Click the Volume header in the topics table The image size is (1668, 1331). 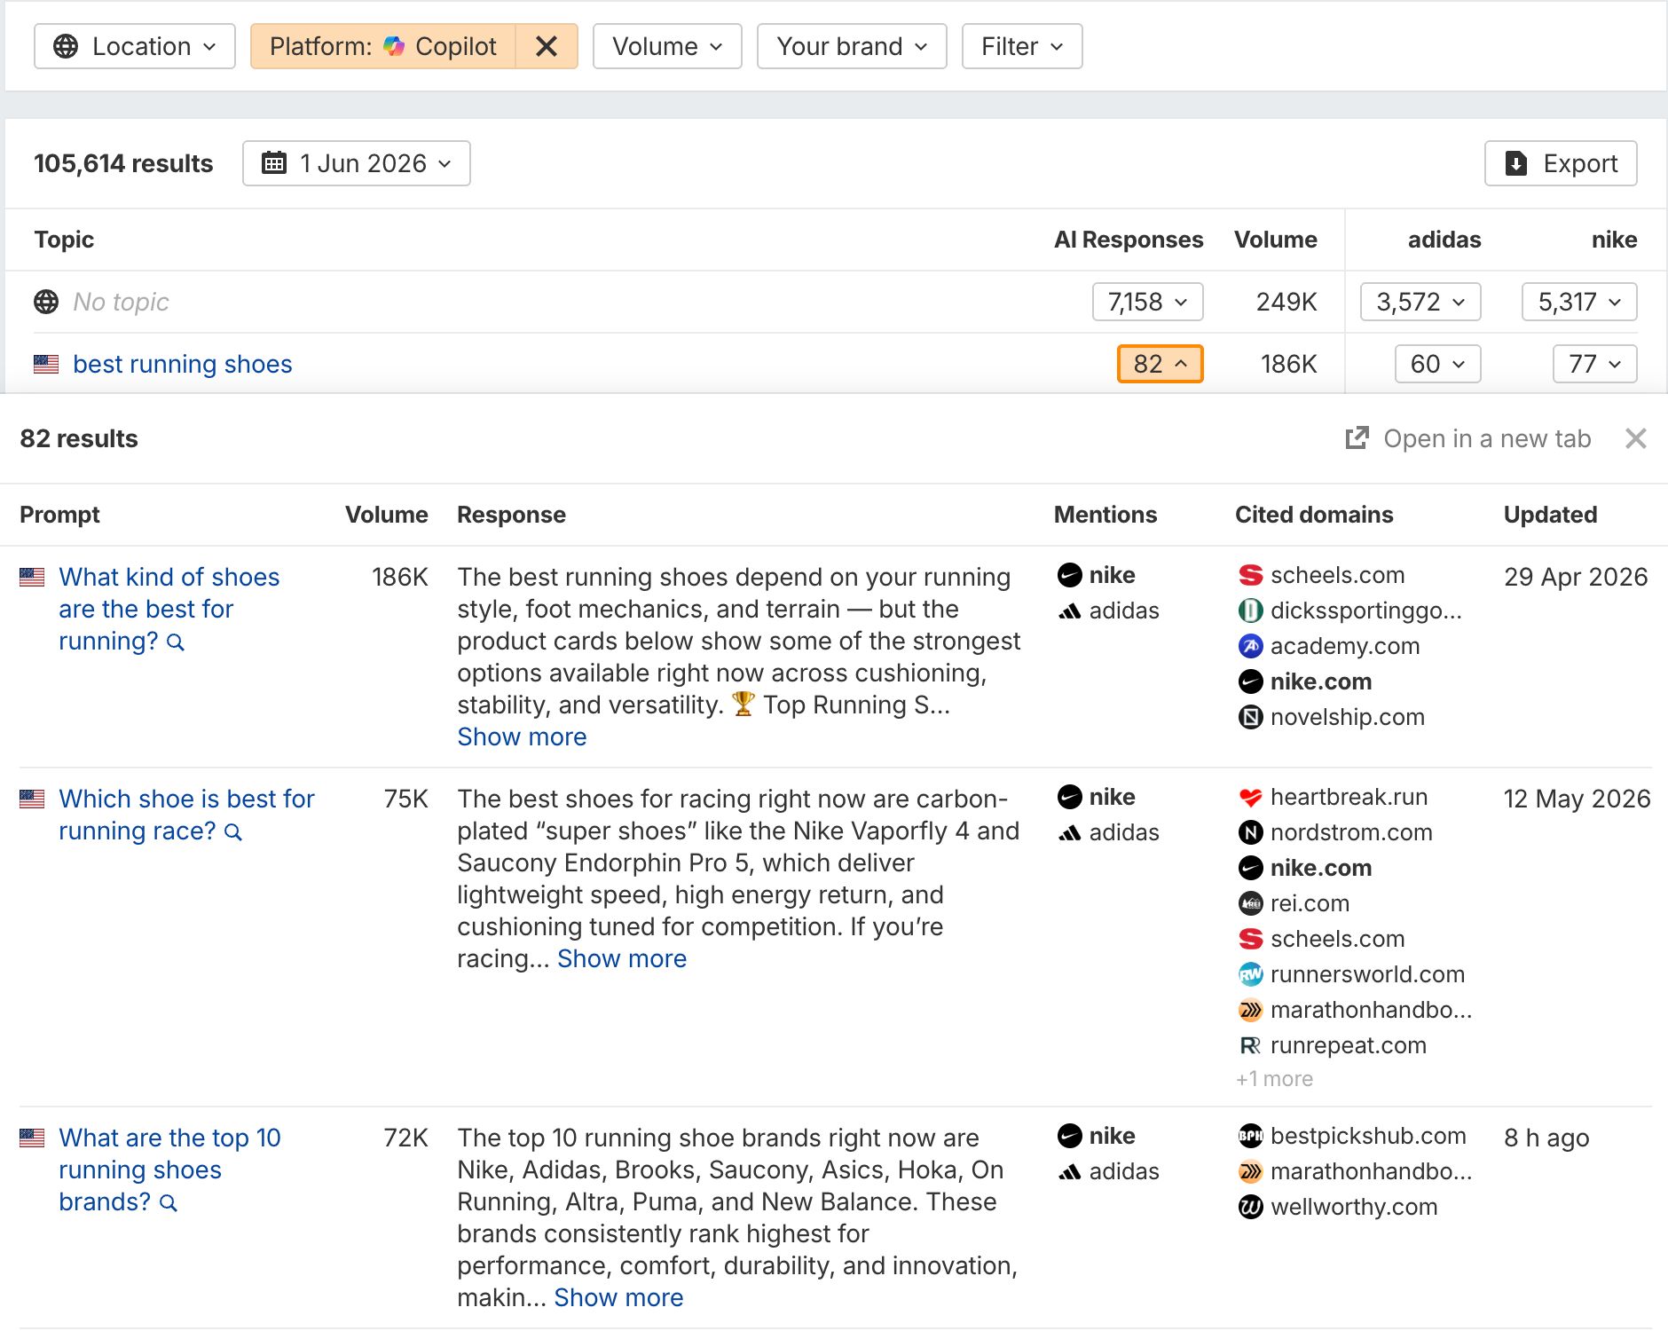1276,240
